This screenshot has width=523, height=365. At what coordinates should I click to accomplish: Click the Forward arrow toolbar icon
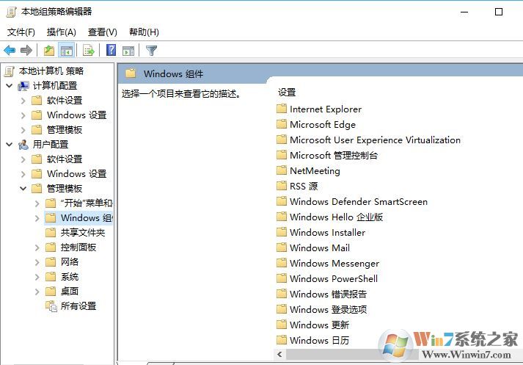point(26,51)
